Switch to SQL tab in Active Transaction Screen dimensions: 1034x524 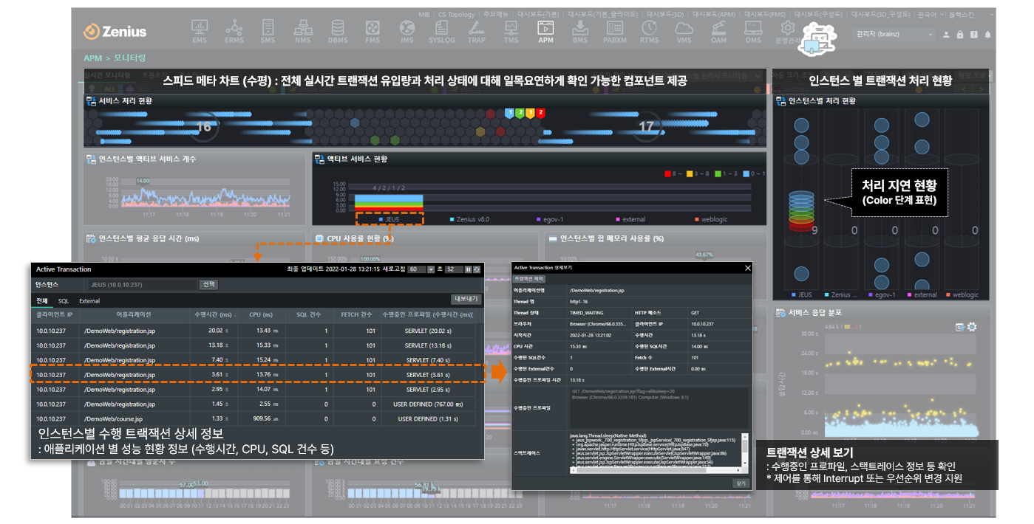click(64, 301)
